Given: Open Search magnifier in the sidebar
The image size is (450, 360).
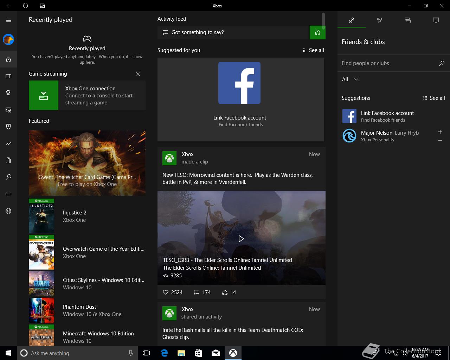Looking at the screenshot, I should coord(8,177).
